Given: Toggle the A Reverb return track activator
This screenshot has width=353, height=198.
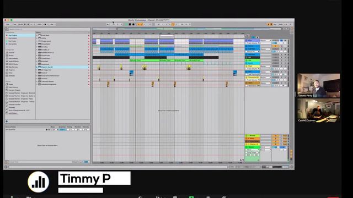Looking at the screenshot, I should point(275,136).
